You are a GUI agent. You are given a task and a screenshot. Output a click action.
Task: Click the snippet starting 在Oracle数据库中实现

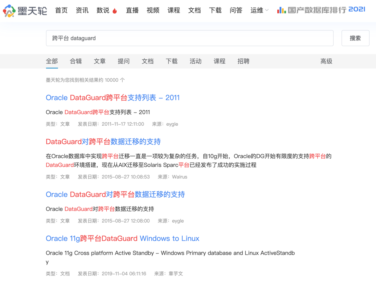tap(189, 161)
